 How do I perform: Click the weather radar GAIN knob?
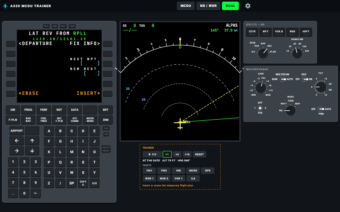tap(261, 88)
